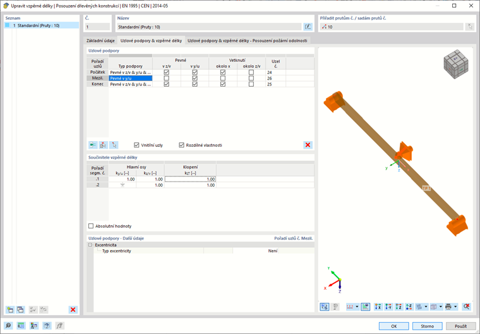This screenshot has height=334, width=480.
Task: Click the OK button
Action: (x=393, y=326)
